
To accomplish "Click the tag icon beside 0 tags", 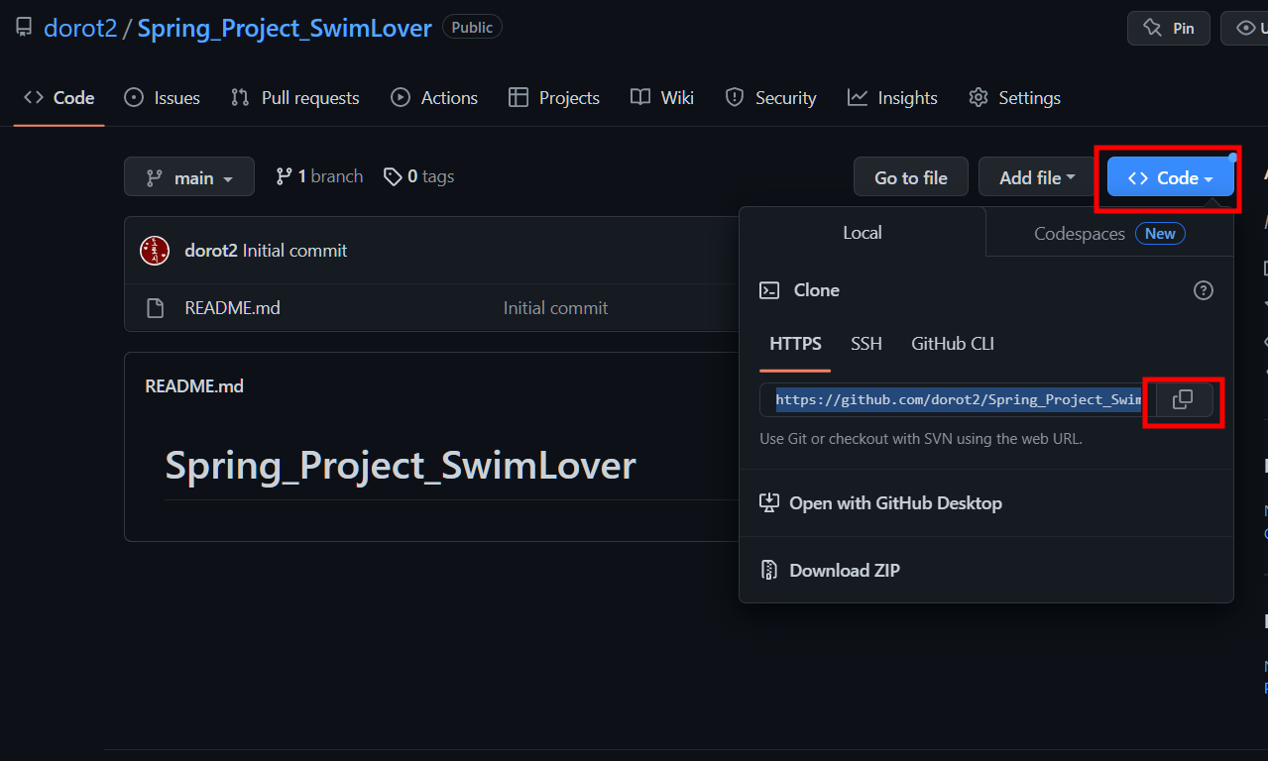I will [x=393, y=175].
